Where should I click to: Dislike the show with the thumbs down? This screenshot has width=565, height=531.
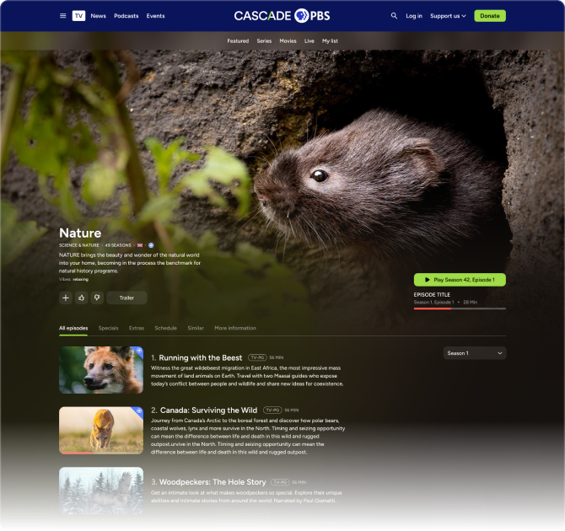[97, 298]
